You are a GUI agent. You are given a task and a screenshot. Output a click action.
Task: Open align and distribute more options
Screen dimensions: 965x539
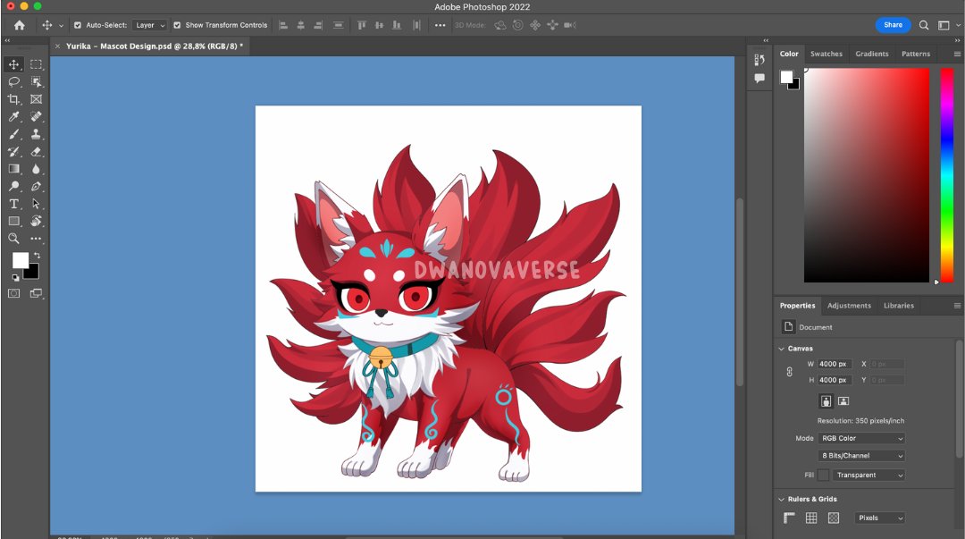(440, 25)
